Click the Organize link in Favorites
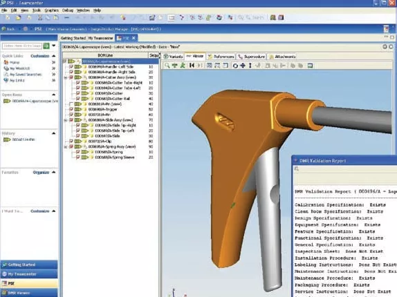The height and width of the screenshot is (297, 397). [x=41, y=173]
